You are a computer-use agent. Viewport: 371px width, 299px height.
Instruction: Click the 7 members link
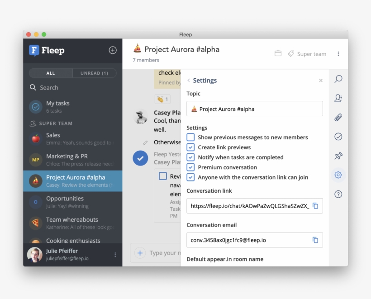[x=146, y=60]
